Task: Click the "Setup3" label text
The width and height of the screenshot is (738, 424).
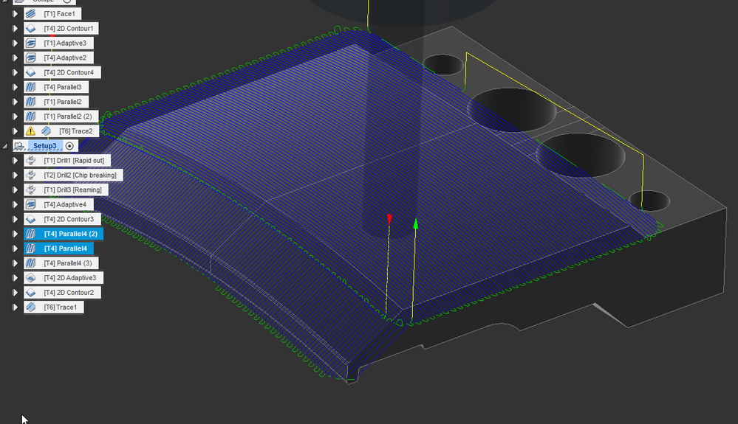Action: [45, 146]
